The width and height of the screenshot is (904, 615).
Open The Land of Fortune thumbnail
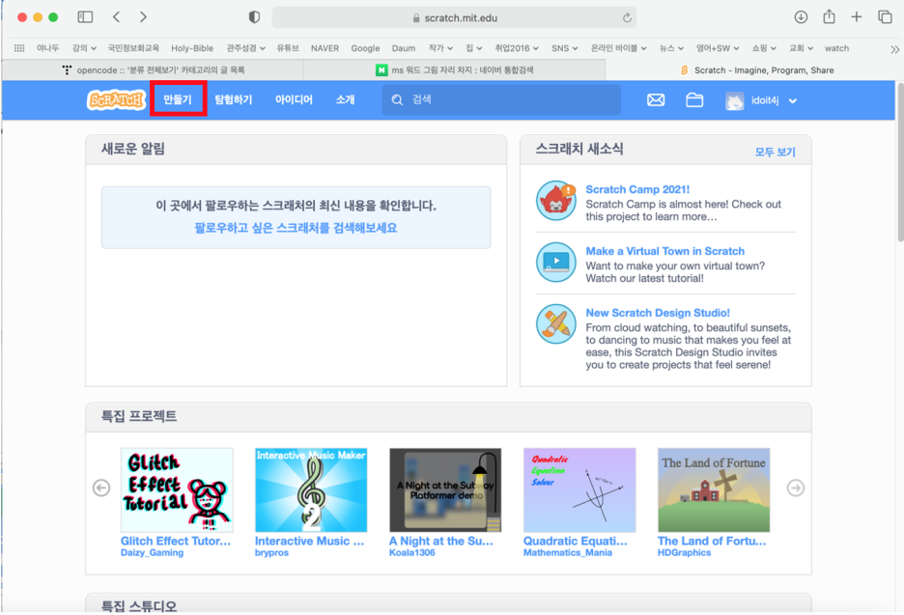tap(714, 489)
